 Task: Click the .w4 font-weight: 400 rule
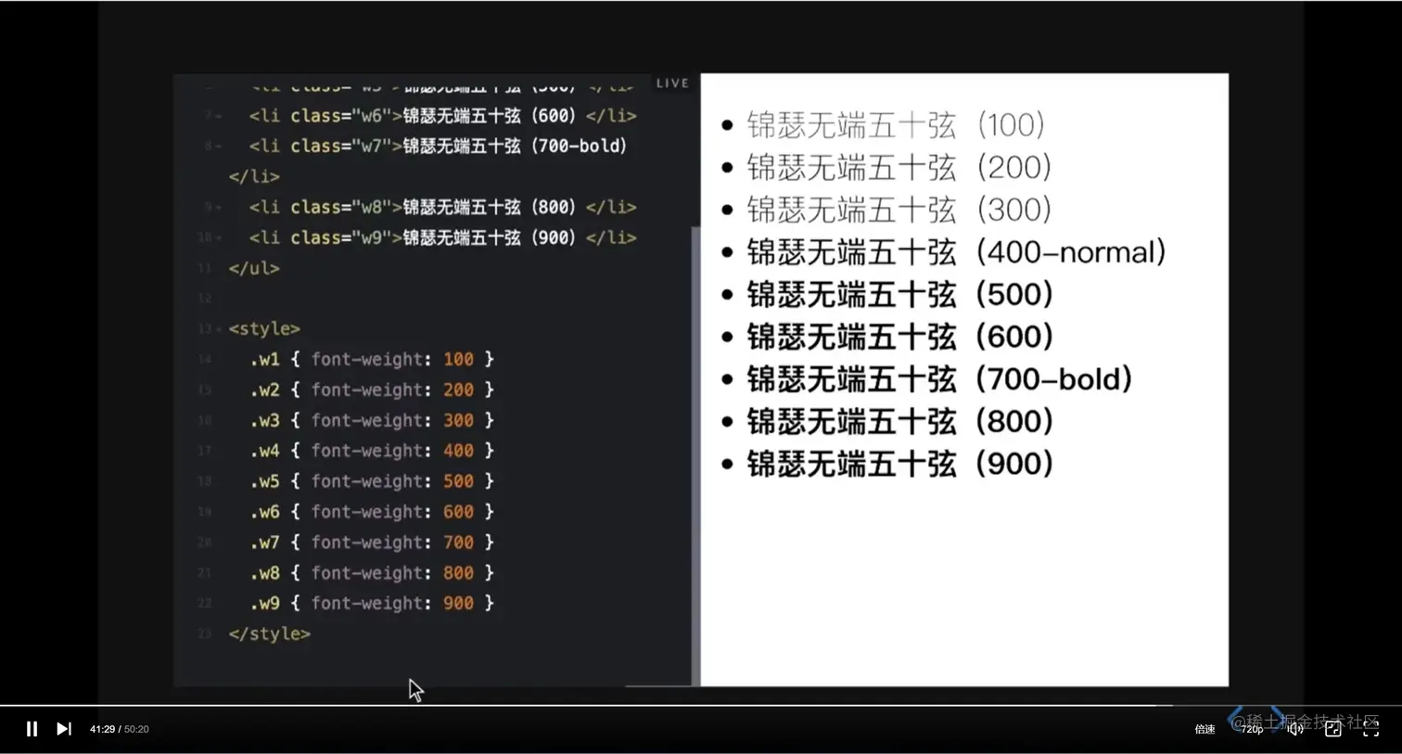pos(372,451)
